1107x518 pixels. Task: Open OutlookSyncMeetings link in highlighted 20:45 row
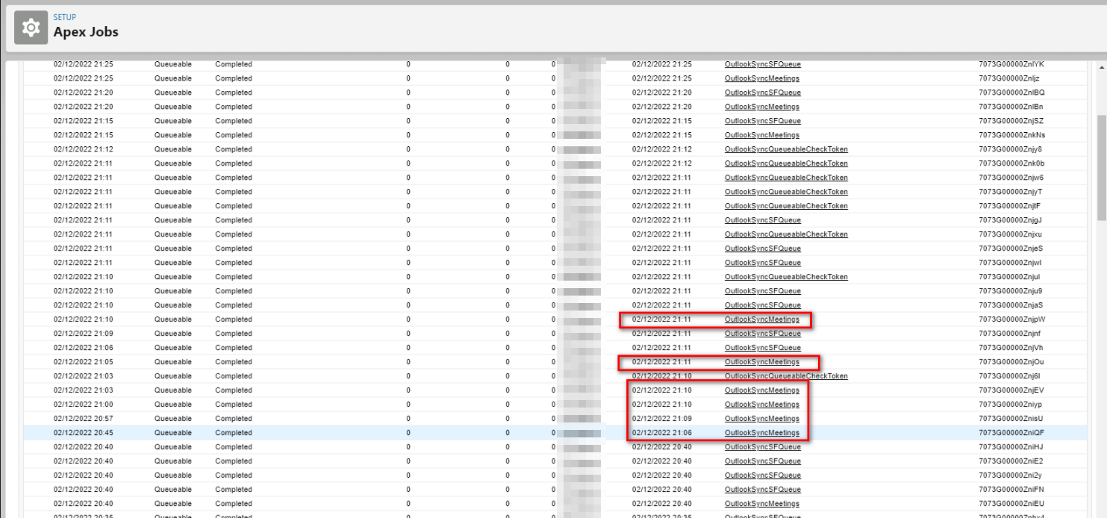click(761, 433)
